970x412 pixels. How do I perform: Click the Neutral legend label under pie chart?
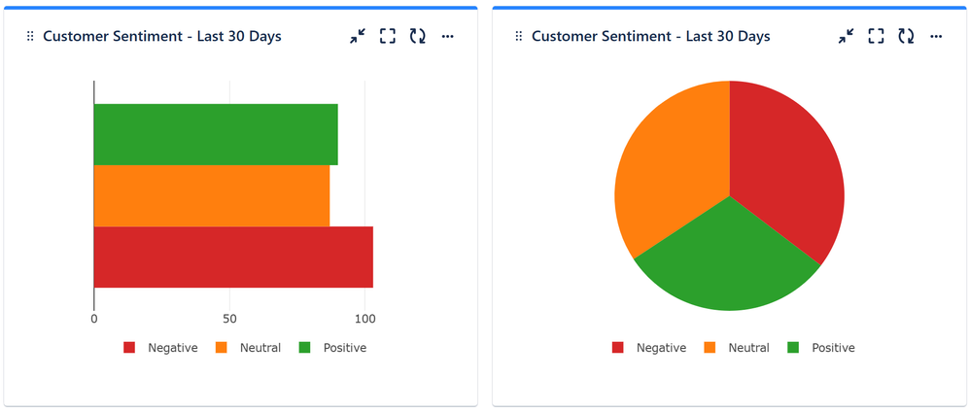(x=749, y=348)
